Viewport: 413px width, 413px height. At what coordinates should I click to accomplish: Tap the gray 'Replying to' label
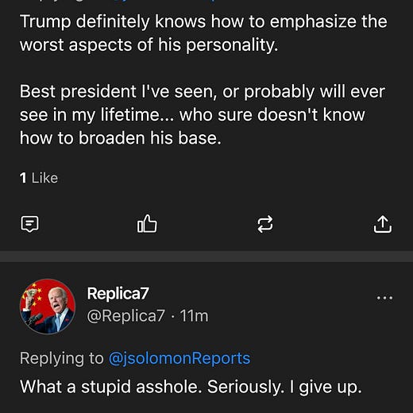62,358
